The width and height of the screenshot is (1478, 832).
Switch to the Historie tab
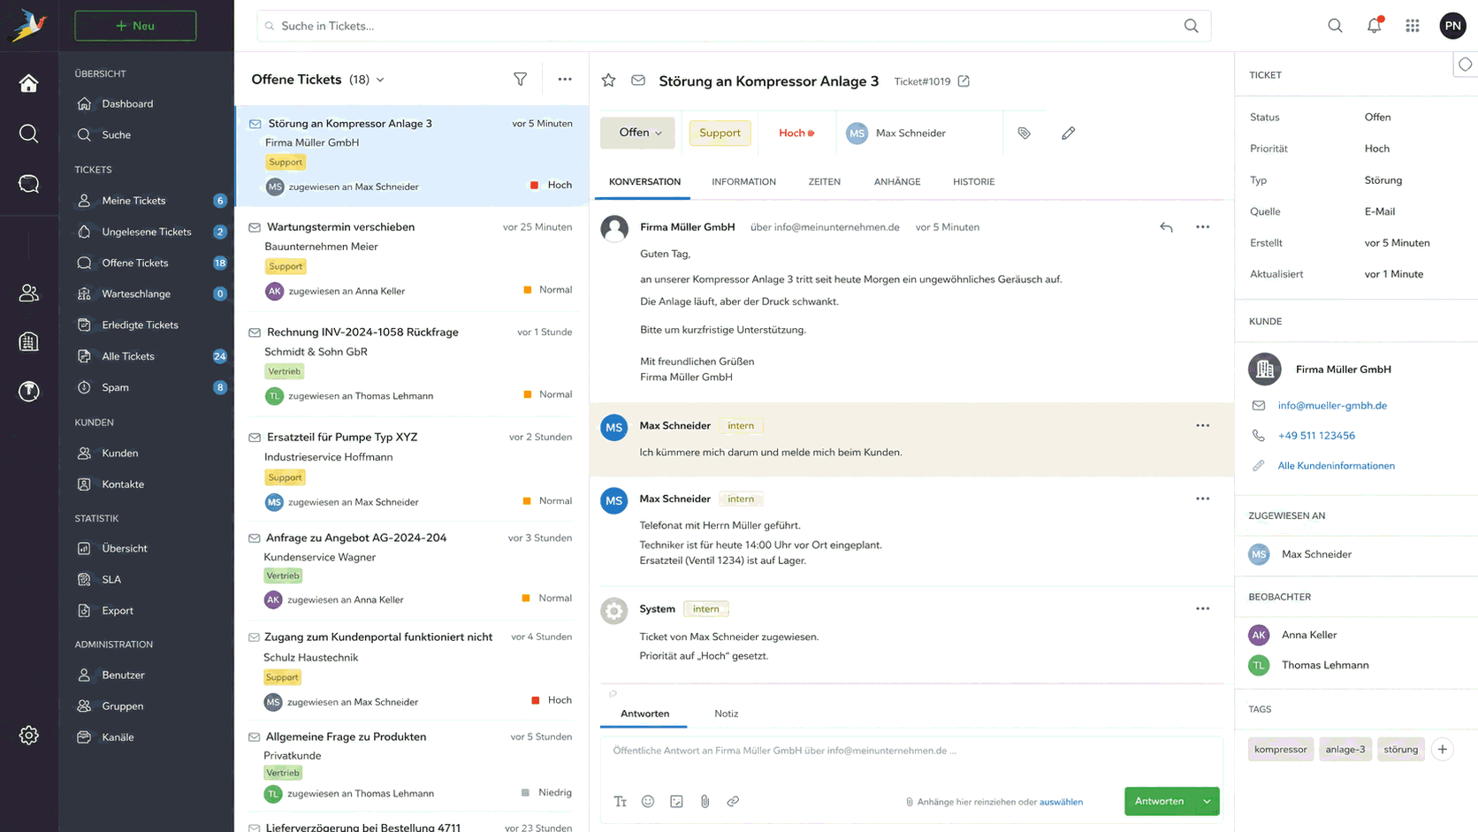(973, 182)
